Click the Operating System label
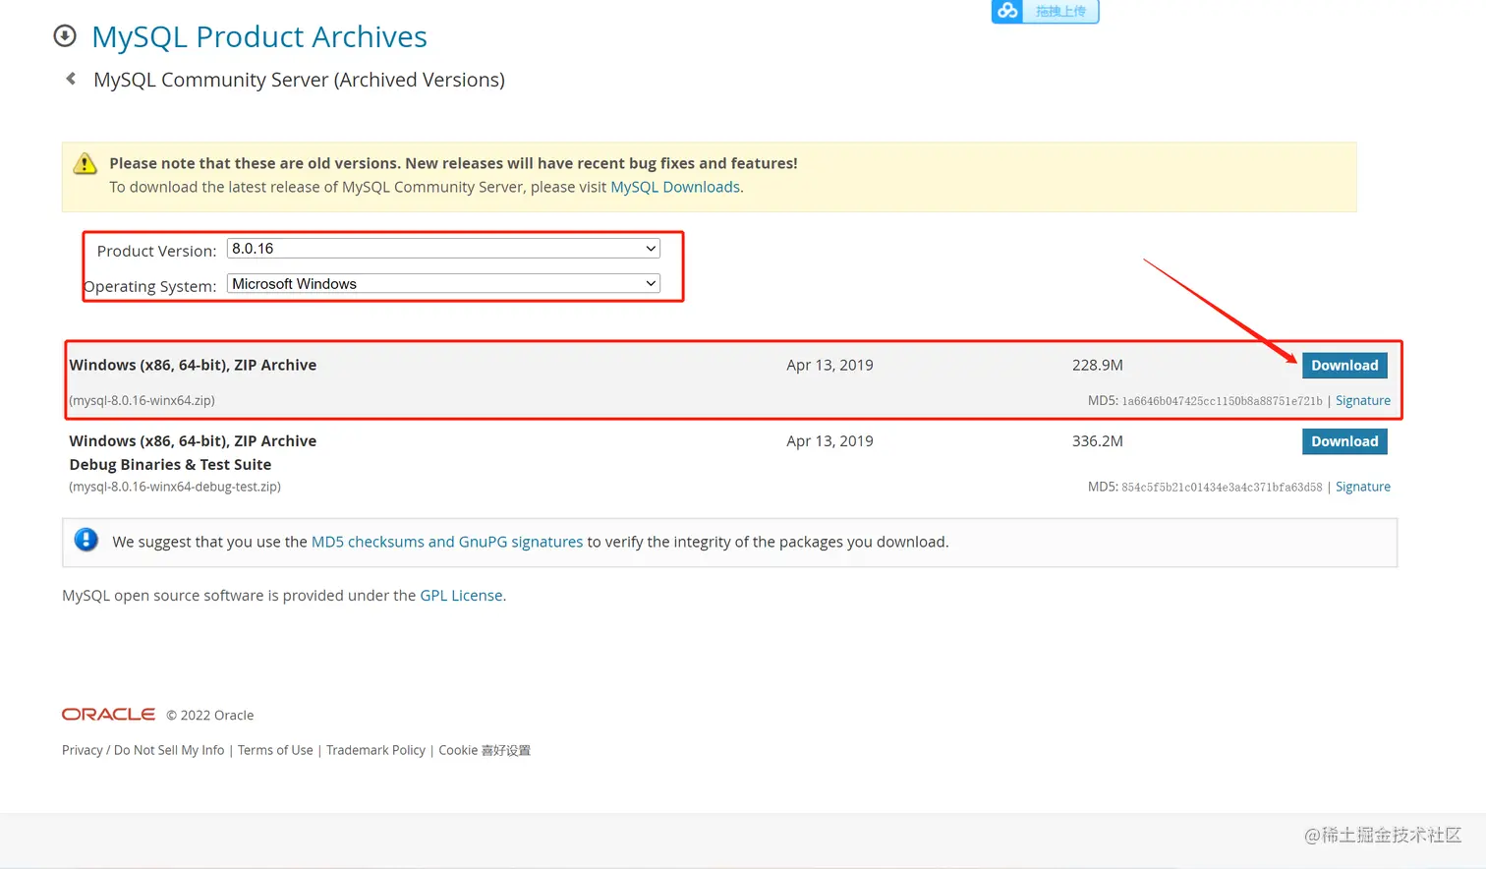 150,286
